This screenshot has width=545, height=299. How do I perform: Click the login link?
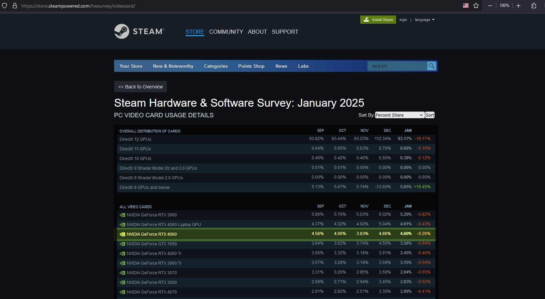coord(403,20)
